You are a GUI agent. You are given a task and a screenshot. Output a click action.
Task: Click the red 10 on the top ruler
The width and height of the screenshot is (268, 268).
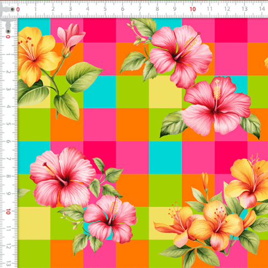(x=192, y=9)
